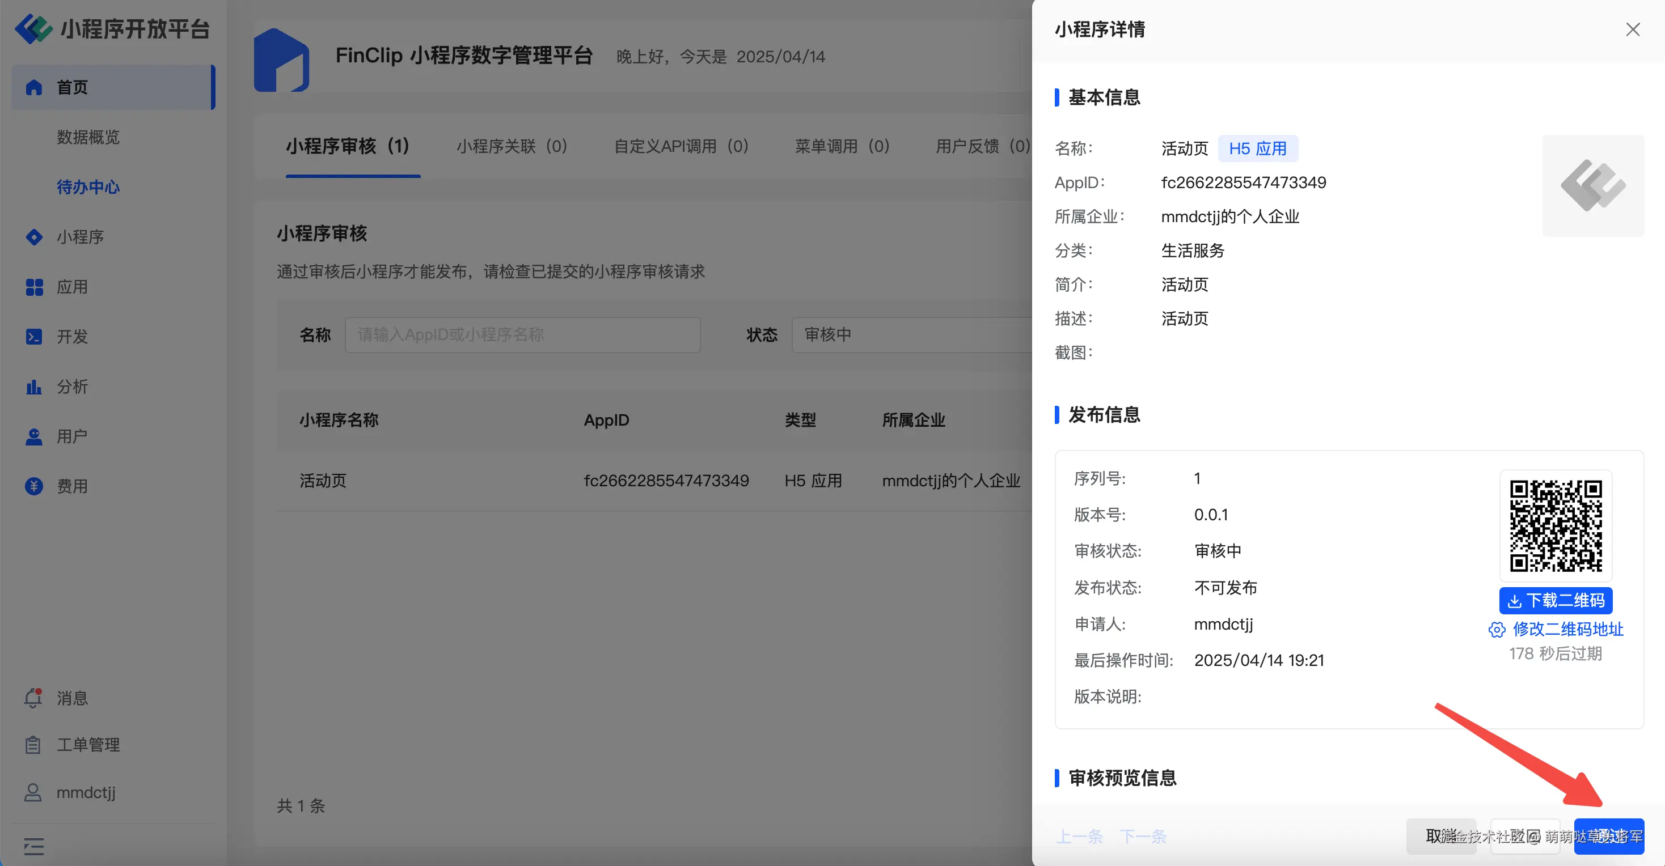Screen dimensions: 1665x866
Task: Close the 小程序详情 panel
Action: click(1632, 29)
